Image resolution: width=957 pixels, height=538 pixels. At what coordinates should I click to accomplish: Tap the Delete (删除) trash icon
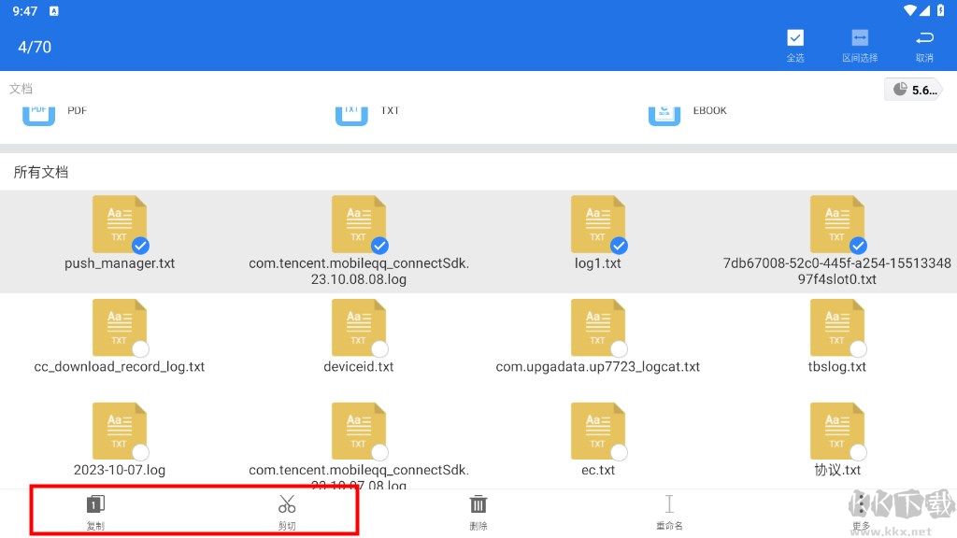478,505
